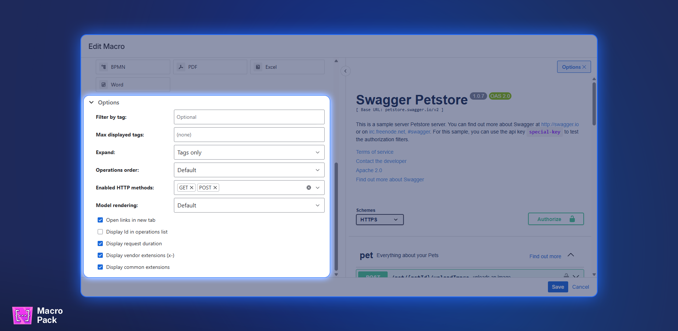Click the Word document icon
Image resolution: width=678 pixels, height=331 pixels.
pyautogui.click(x=104, y=85)
